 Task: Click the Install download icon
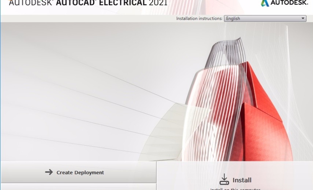[x=224, y=179]
